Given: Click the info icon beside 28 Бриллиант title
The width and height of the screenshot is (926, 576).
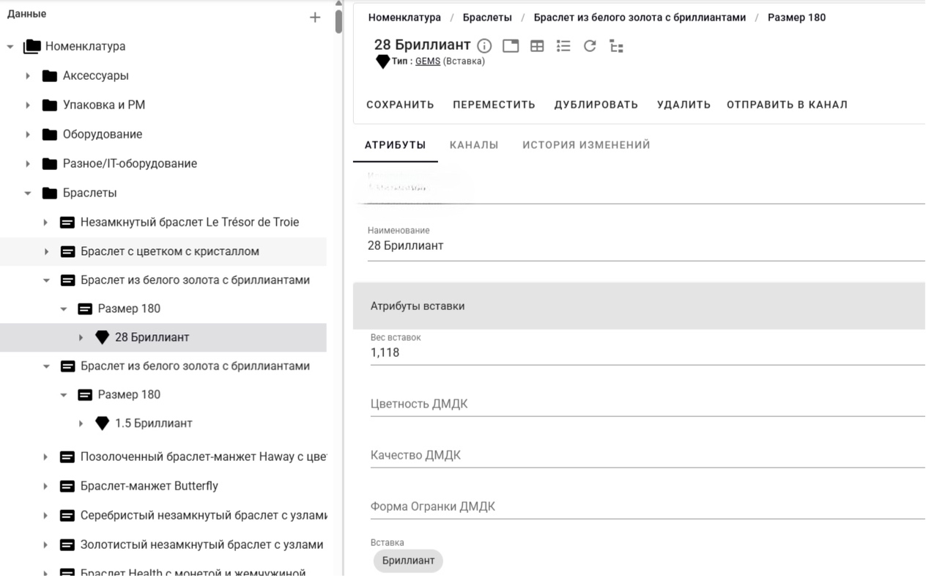Looking at the screenshot, I should [484, 46].
